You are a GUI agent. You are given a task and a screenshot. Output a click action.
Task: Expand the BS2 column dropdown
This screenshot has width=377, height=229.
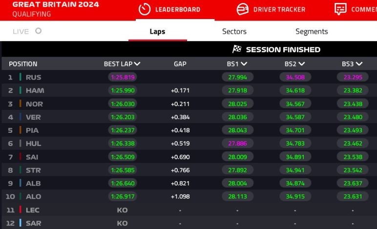(x=302, y=64)
